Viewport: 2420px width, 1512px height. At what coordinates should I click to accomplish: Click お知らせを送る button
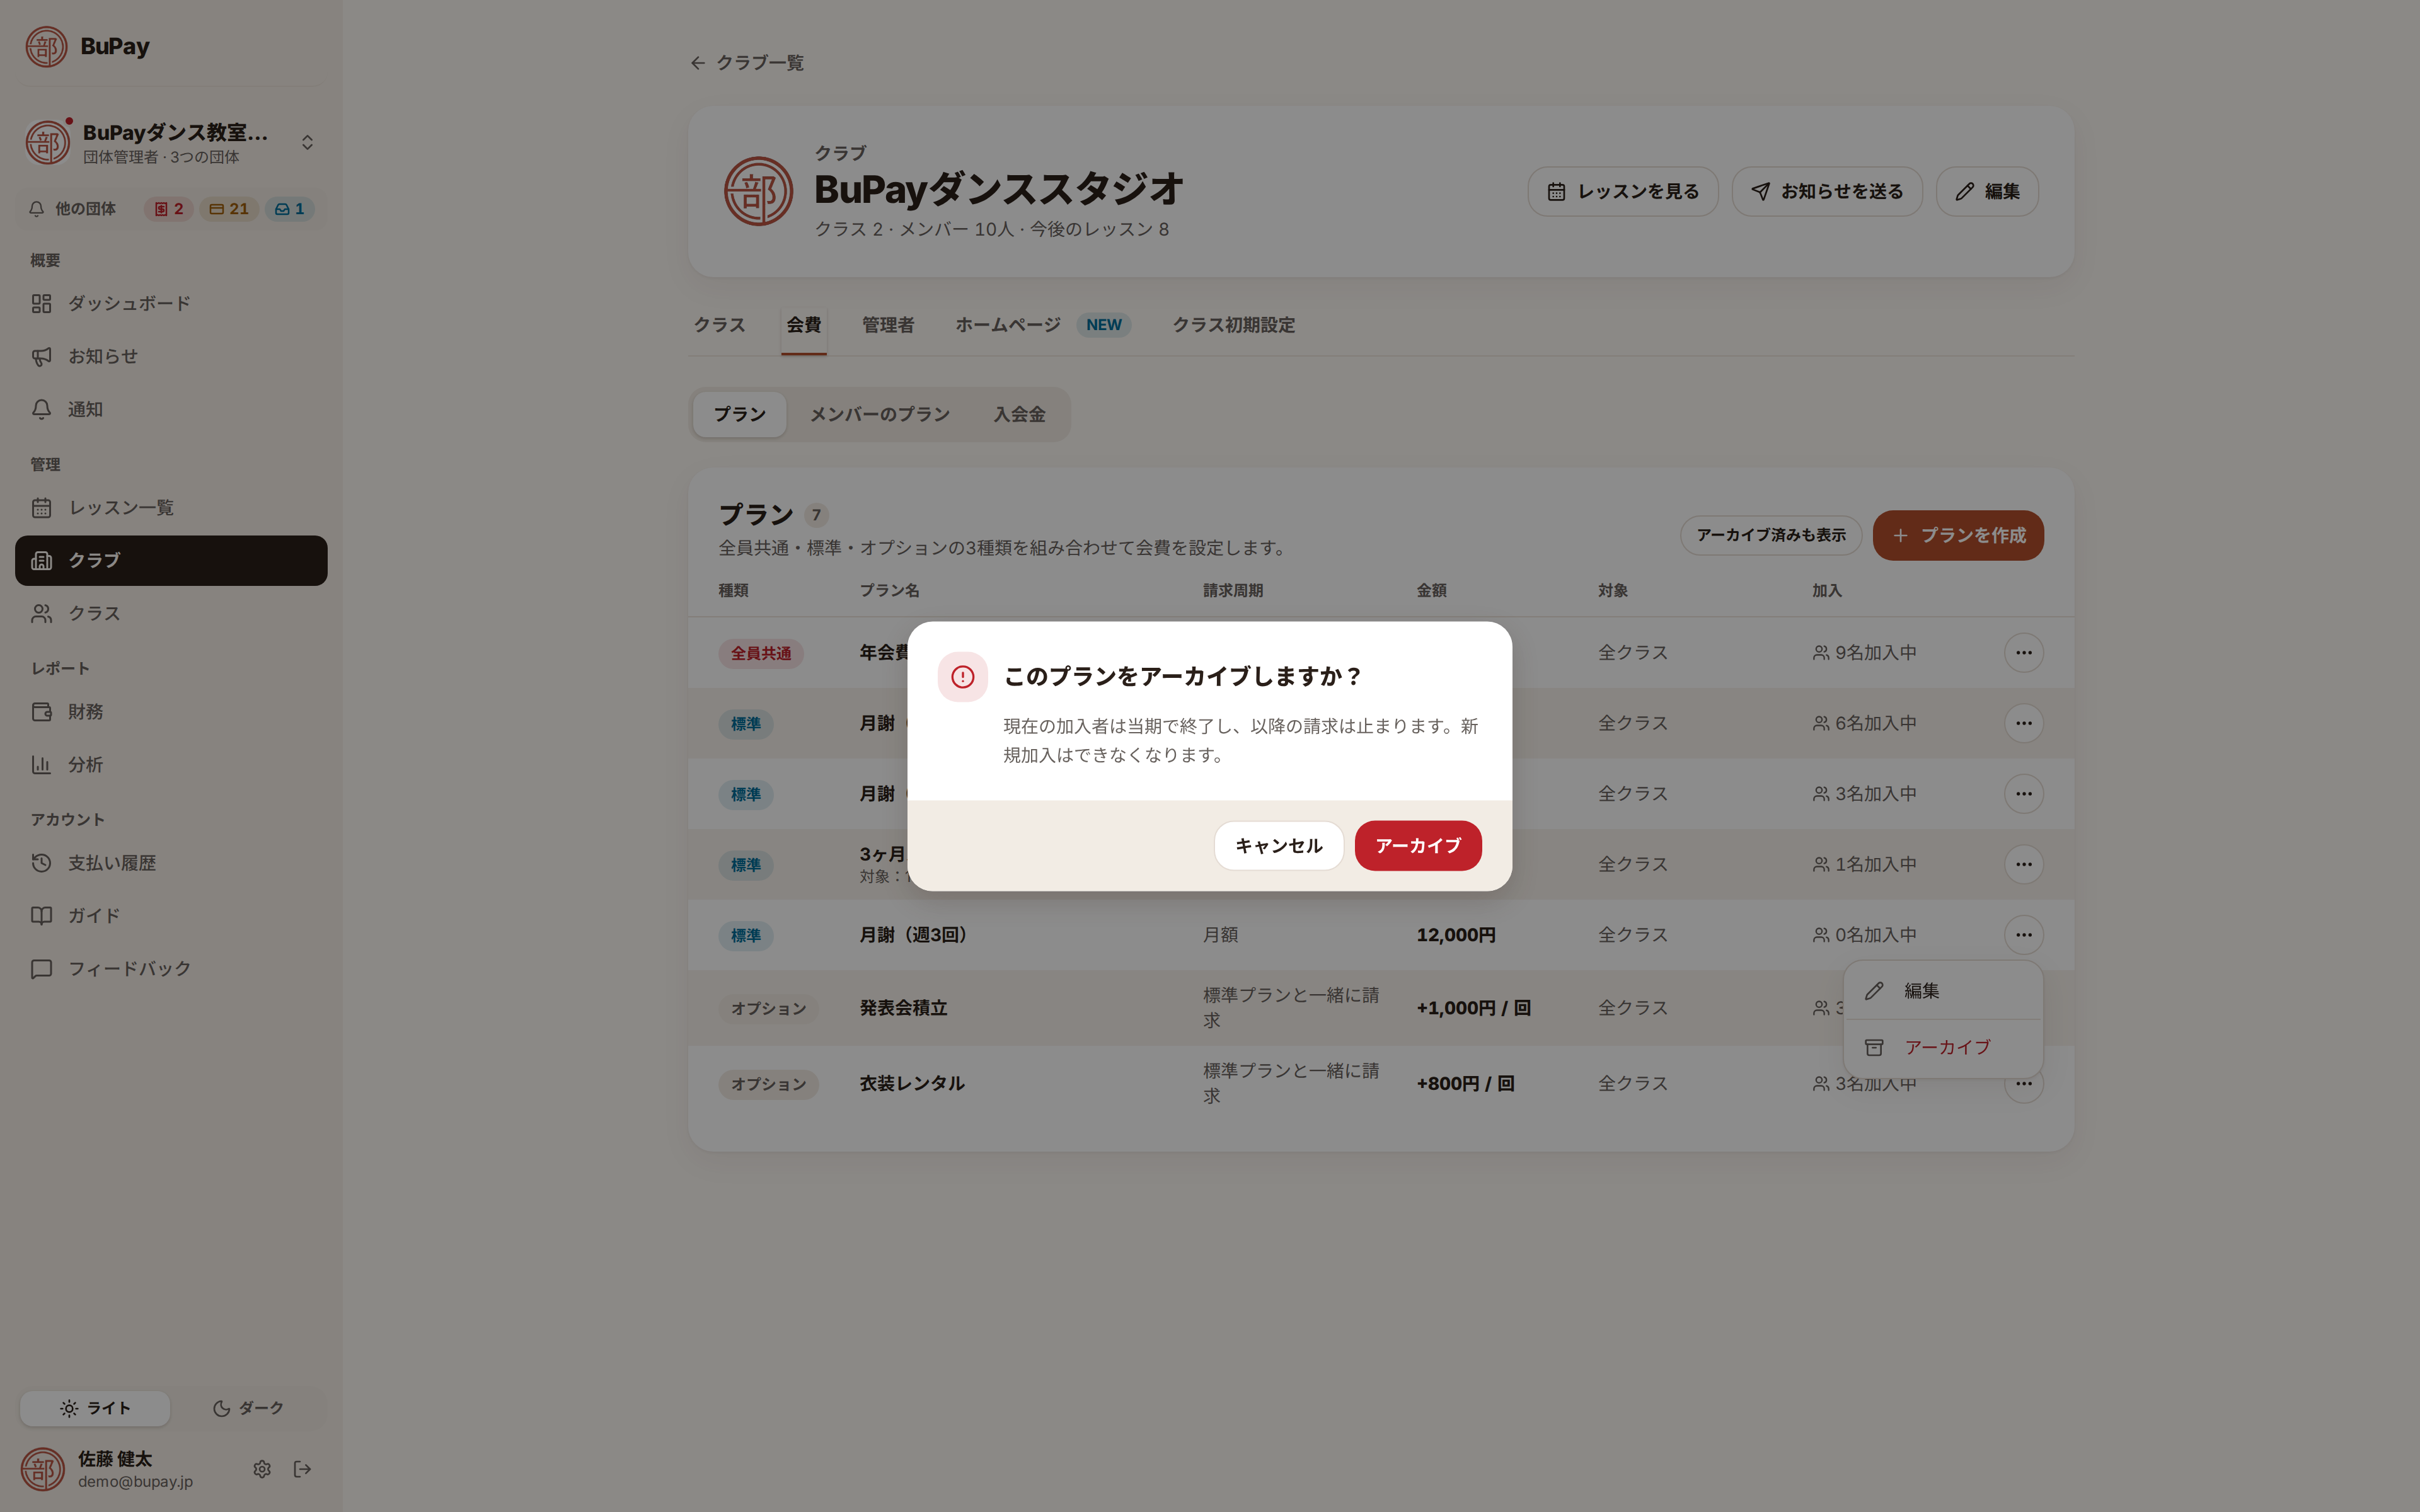1826,191
